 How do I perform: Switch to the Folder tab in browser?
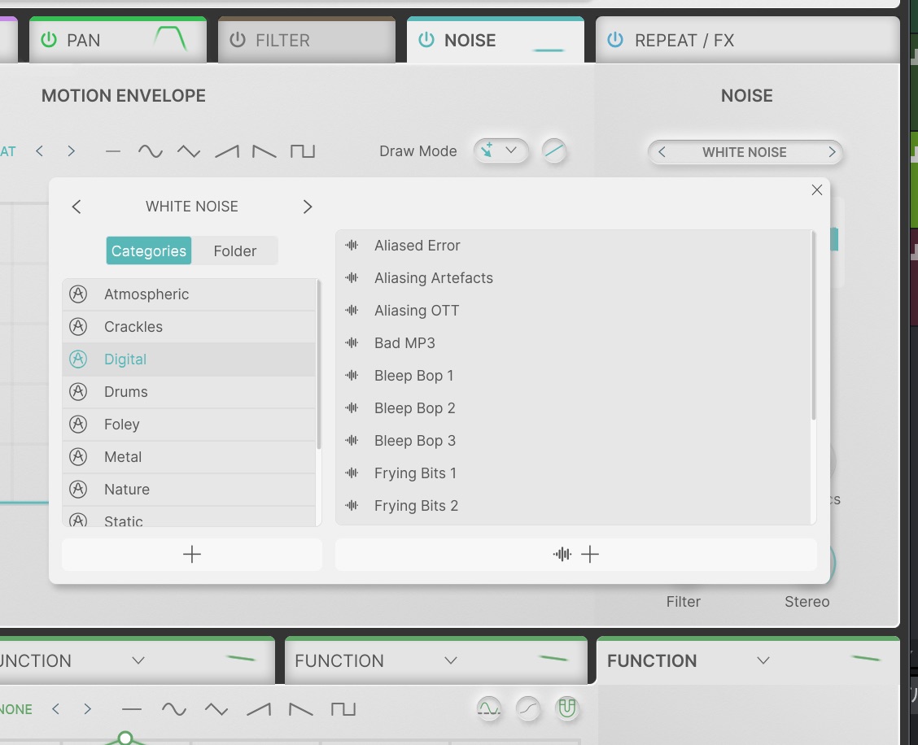pyautogui.click(x=234, y=251)
